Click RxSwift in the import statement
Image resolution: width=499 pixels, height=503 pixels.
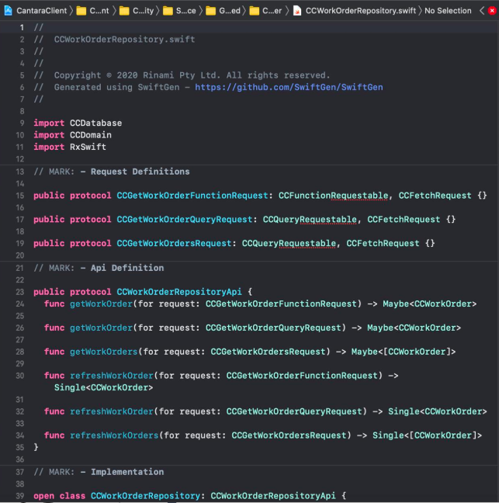point(88,147)
